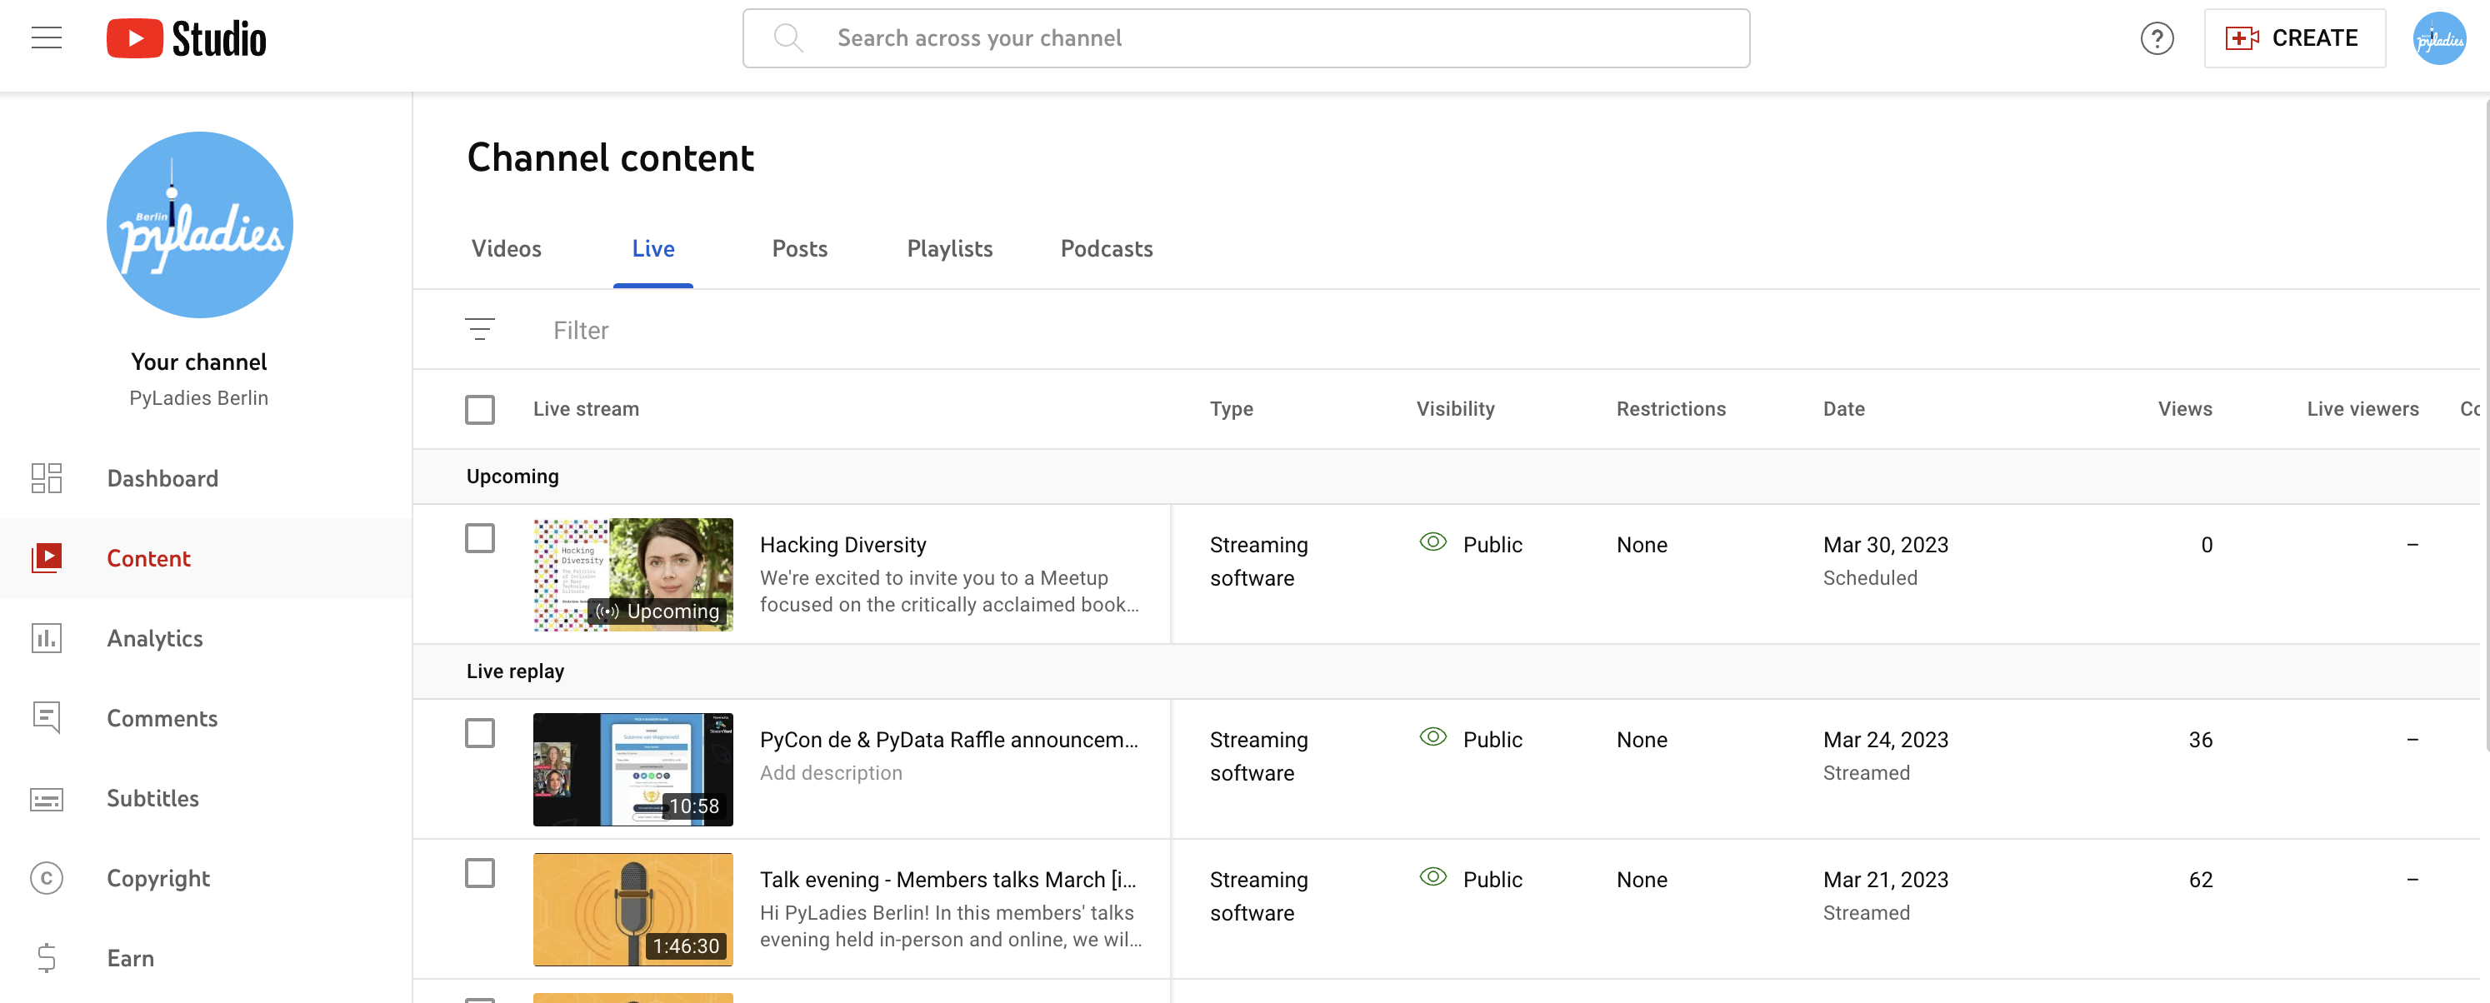This screenshot has width=2490, height=1003.
Task: Check the PyCon de & PyData Raffle checkbox
Action: (x=479, y=733)
